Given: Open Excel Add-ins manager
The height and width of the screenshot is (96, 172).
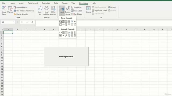Looking at the screenshot, I should click(46, 10).
